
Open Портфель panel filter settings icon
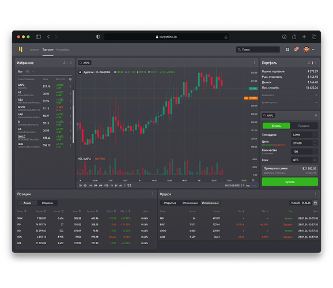[x=309, y=63]
